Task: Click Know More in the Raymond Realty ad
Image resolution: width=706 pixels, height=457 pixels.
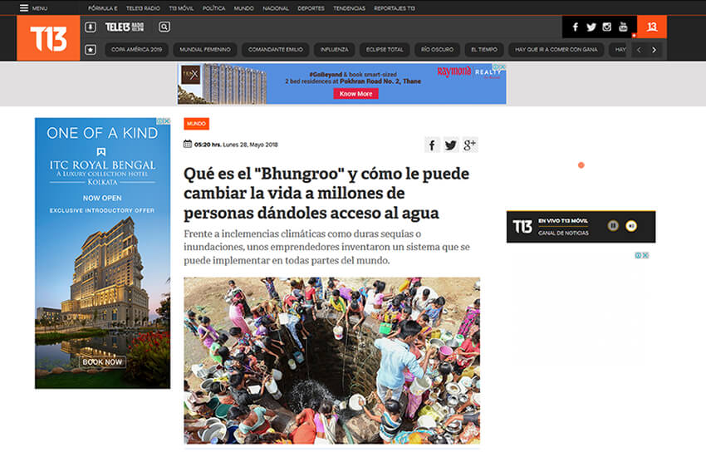Action: 355,94
